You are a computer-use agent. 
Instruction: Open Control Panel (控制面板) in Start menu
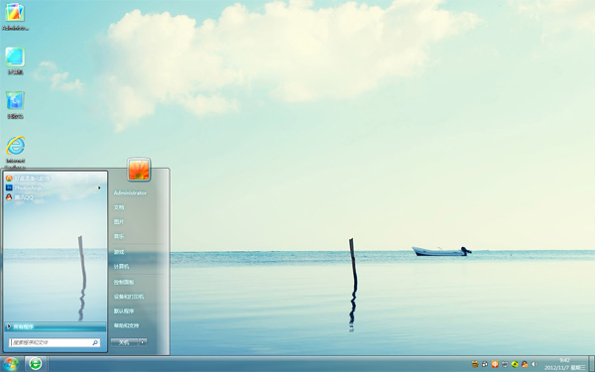(x=124, y=282)
